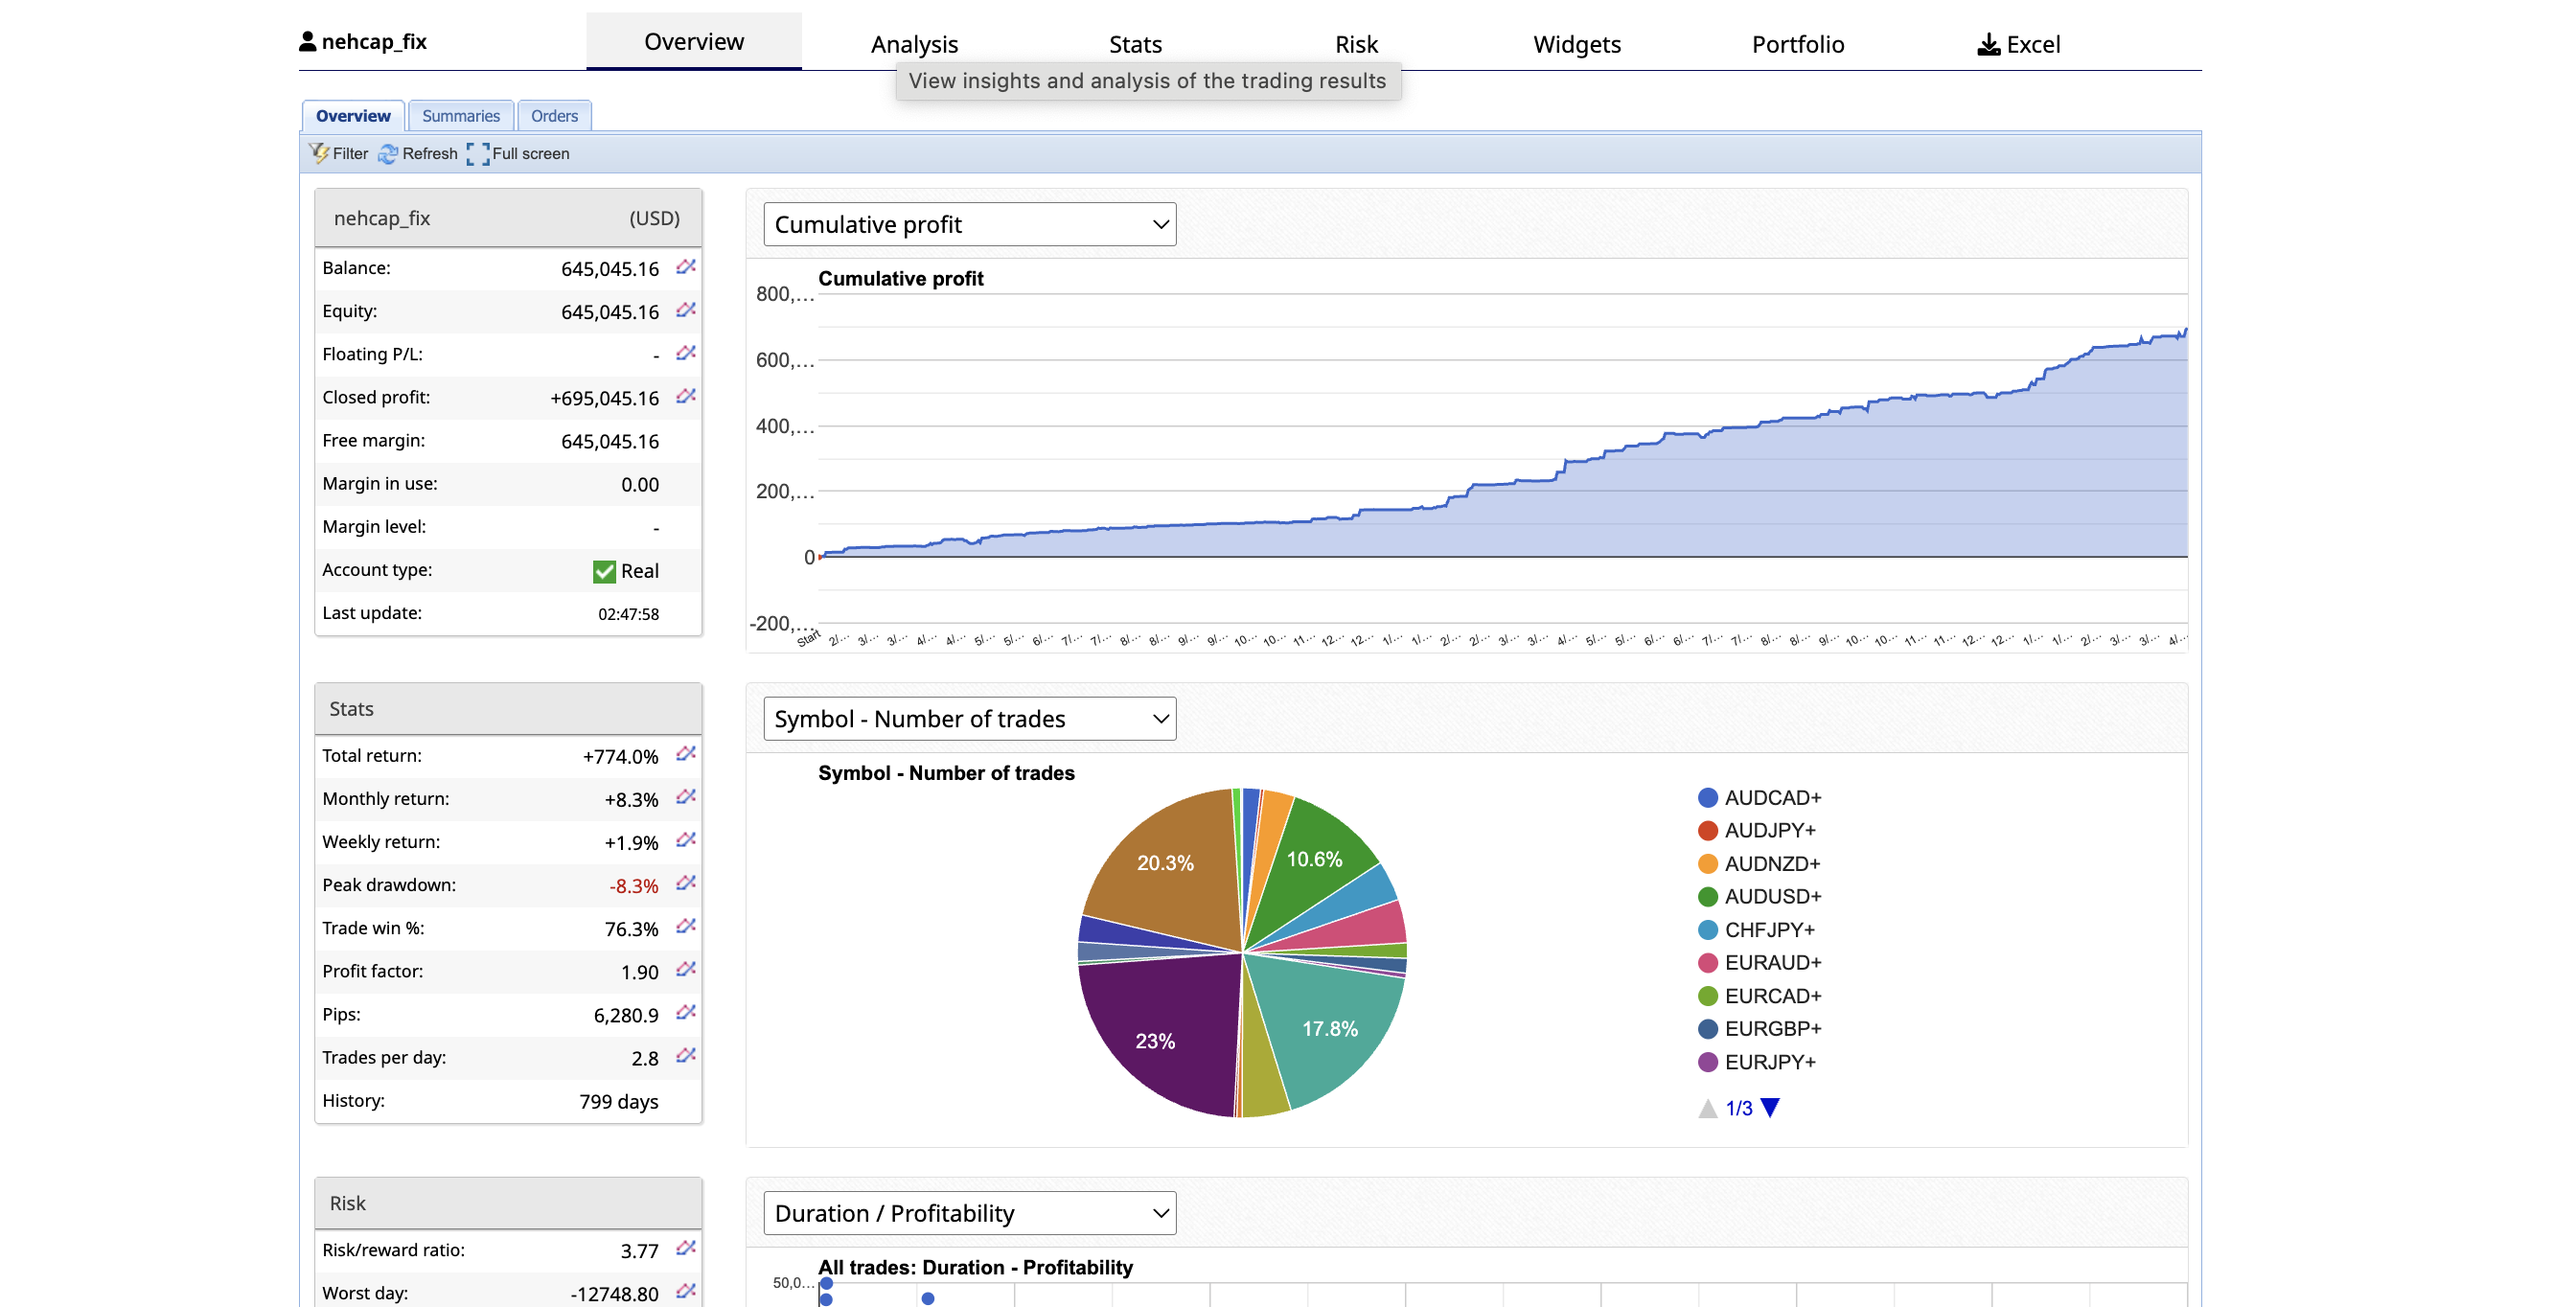Go to next legend page arrow
Screen dimensions: 2576x1307
(1770, 1107)
